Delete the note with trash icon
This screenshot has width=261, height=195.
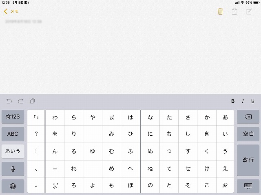[x=220, y=11]
